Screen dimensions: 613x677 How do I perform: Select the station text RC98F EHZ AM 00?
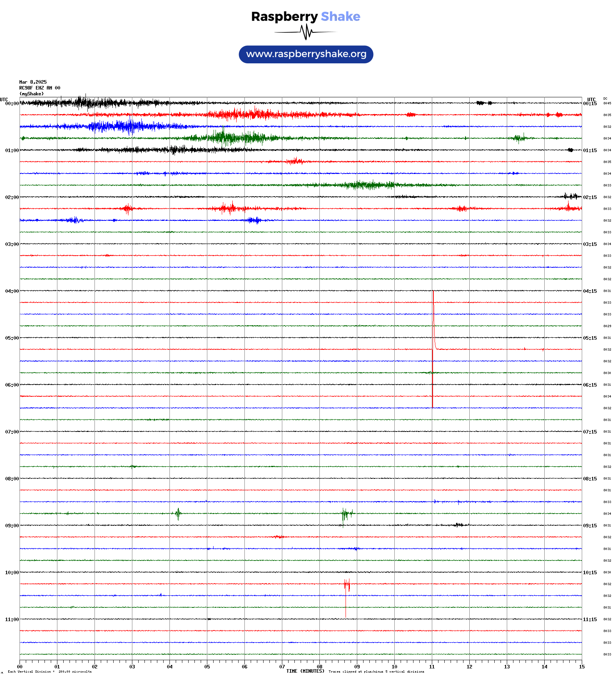pyautogui.click(x=40, y=88)
